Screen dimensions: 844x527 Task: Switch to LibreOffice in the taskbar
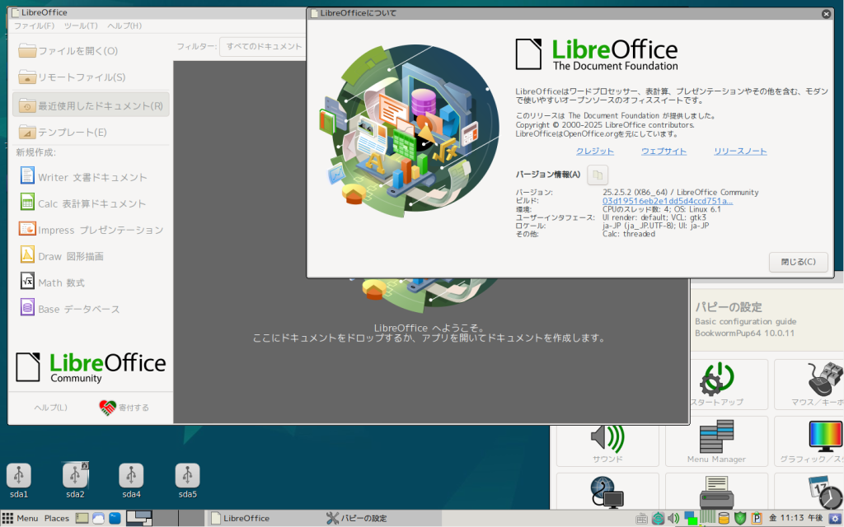(264, 519)
